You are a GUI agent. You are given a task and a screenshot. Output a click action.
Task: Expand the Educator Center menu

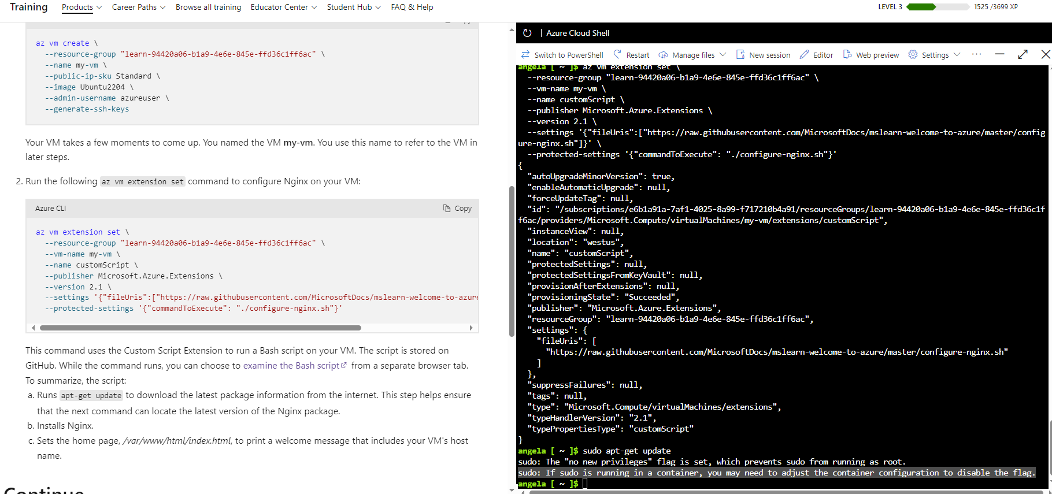[284, 7]
